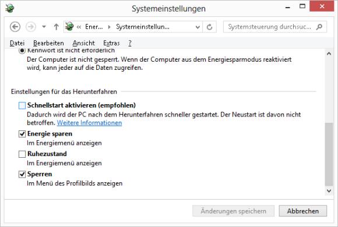Open the Extras menu
This screenshot has width=338, height=227.
coord(111,43)
